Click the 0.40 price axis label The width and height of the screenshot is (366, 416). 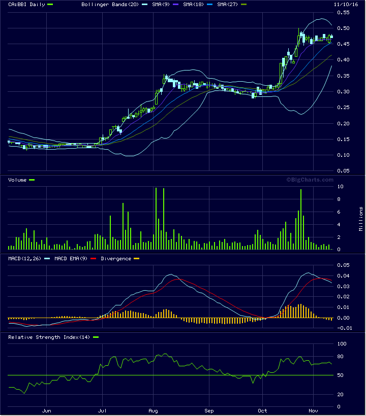coord(343,60)
